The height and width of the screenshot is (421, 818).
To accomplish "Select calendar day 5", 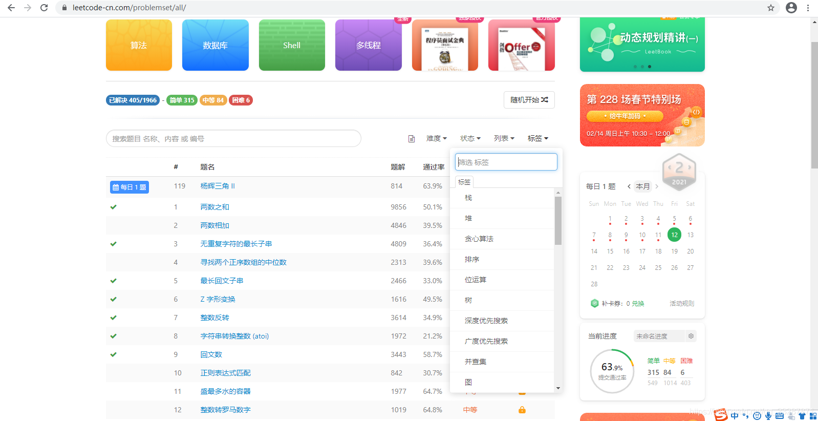I will 675,219.
